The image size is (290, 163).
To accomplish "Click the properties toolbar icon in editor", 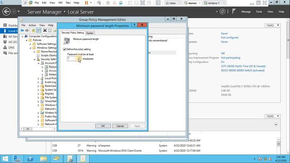I will (50, 30).
